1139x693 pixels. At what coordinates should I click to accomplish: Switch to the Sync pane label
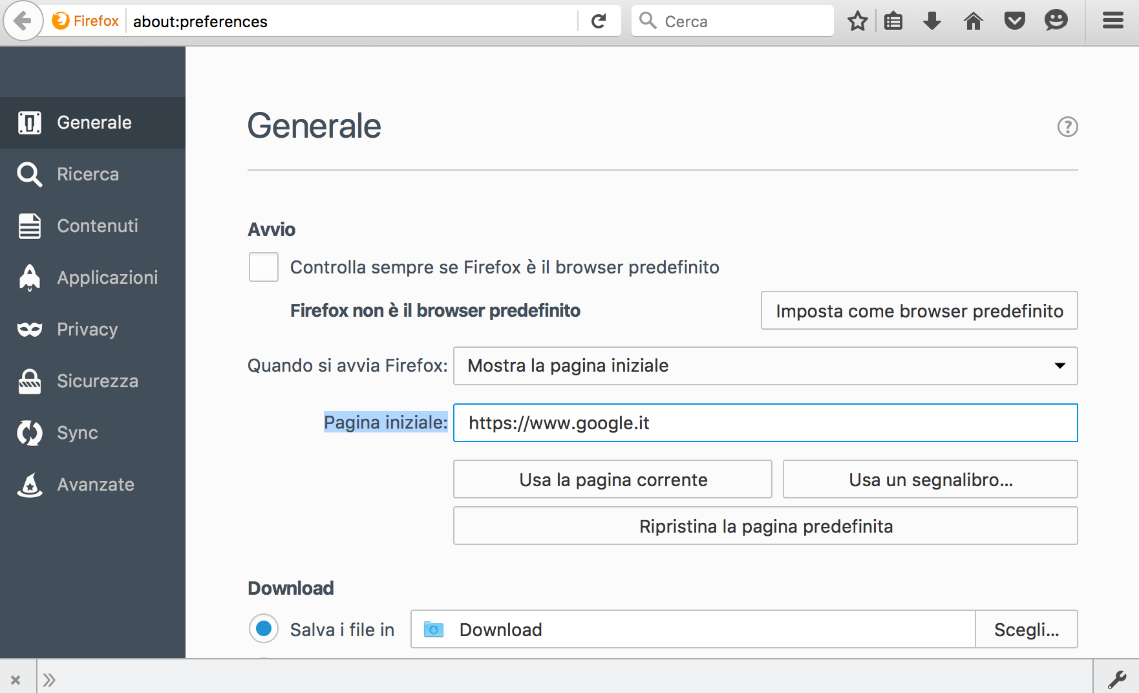78,433
